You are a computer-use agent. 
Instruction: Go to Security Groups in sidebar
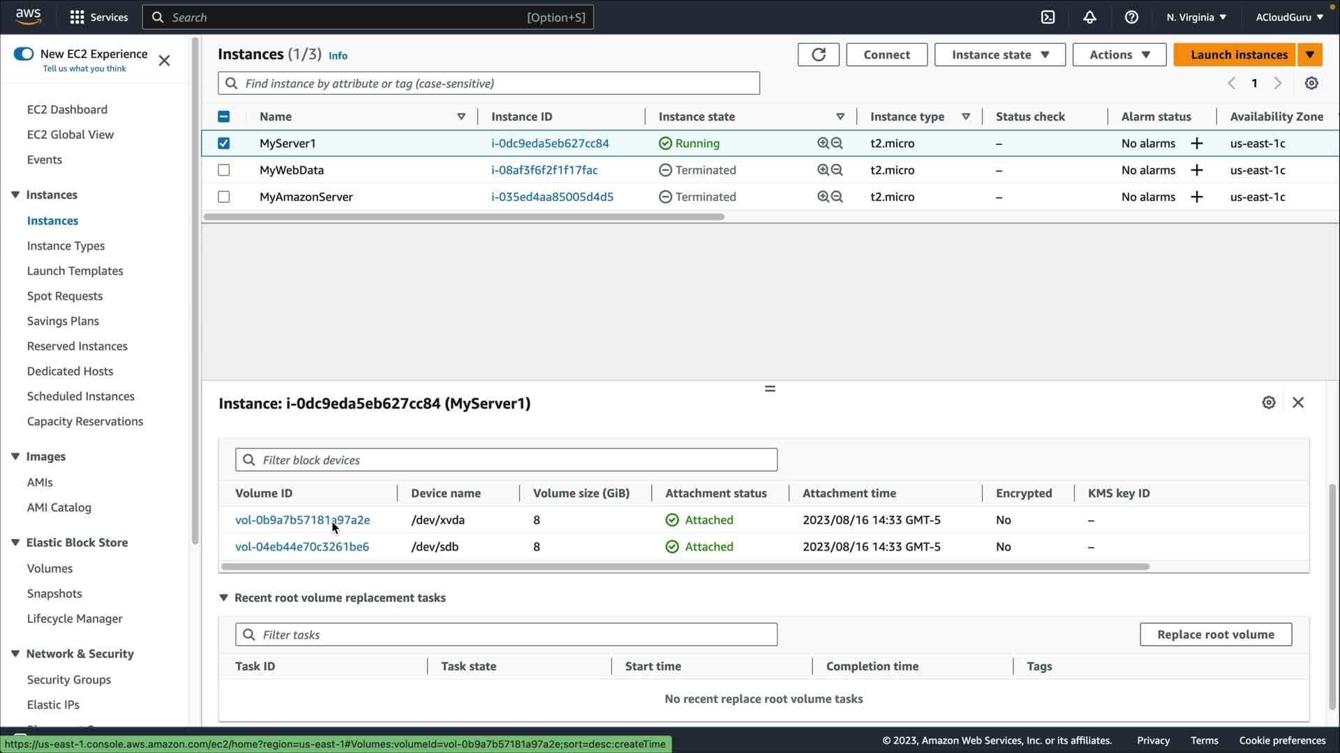point(68,679)
